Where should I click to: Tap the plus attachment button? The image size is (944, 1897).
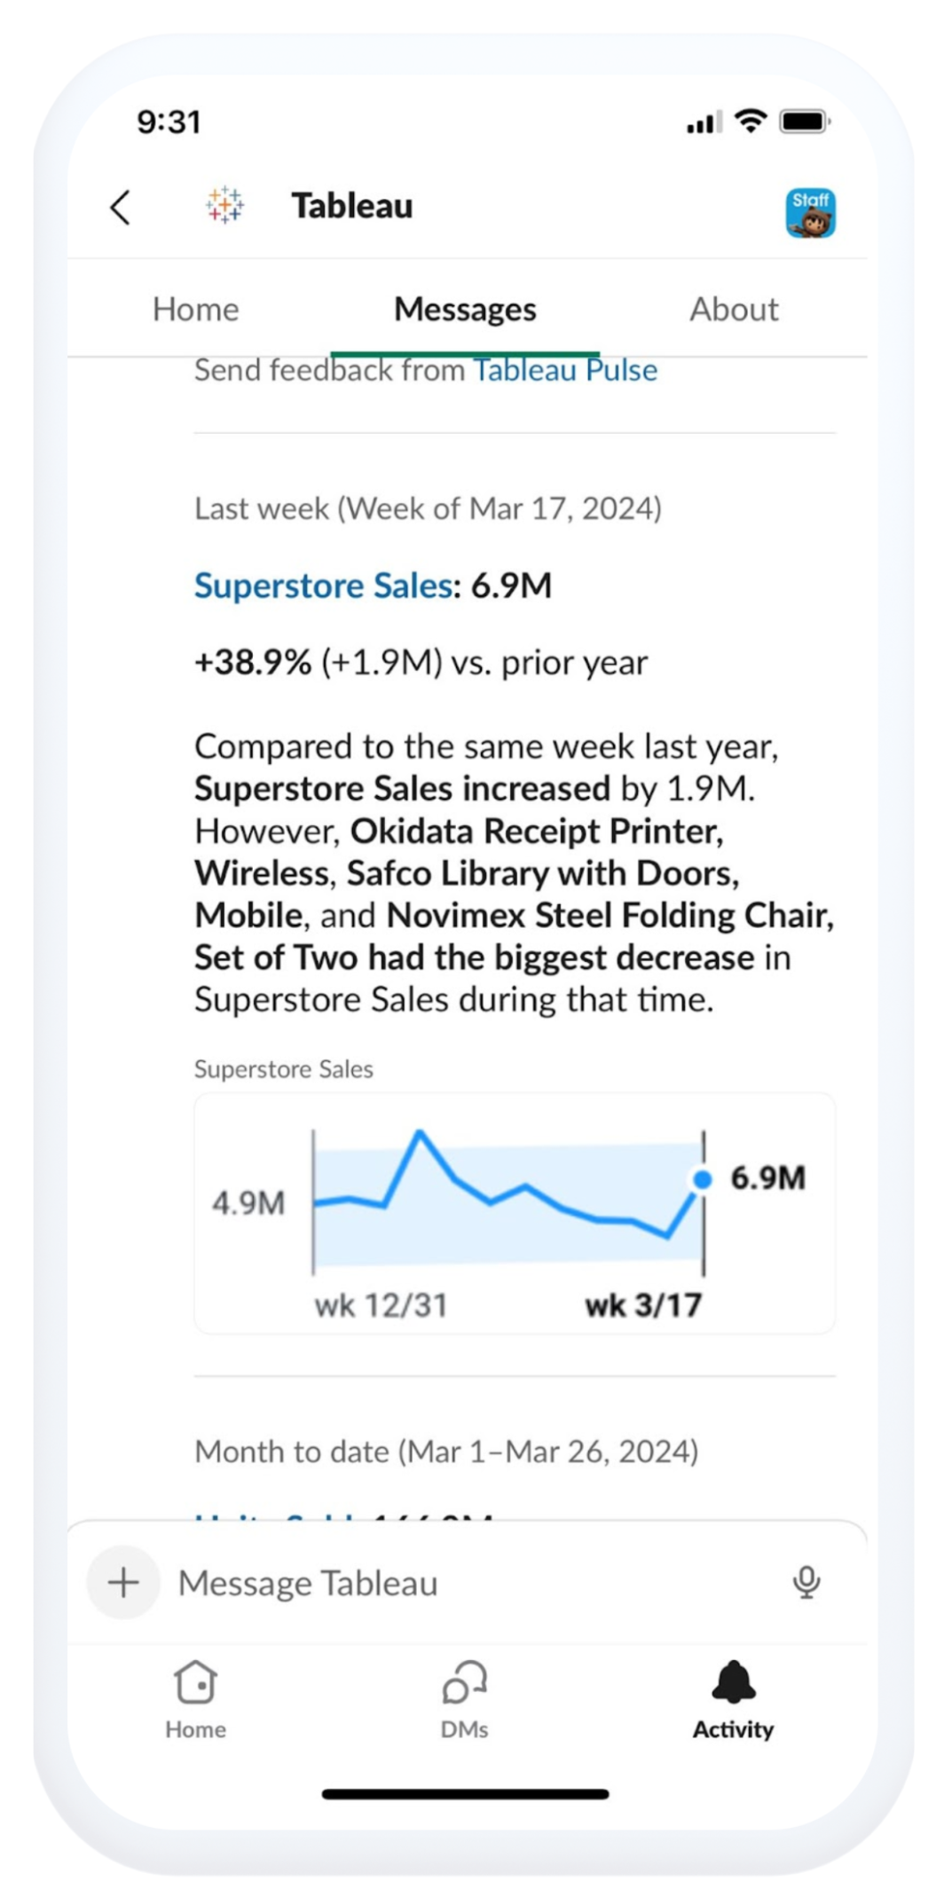[123, 1582]
